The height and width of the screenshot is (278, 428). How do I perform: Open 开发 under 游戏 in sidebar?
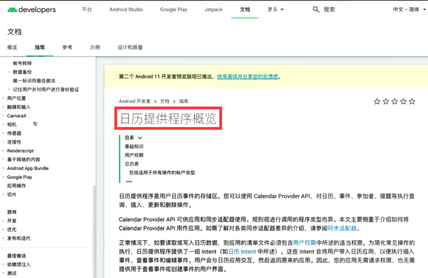pos(12,221)
